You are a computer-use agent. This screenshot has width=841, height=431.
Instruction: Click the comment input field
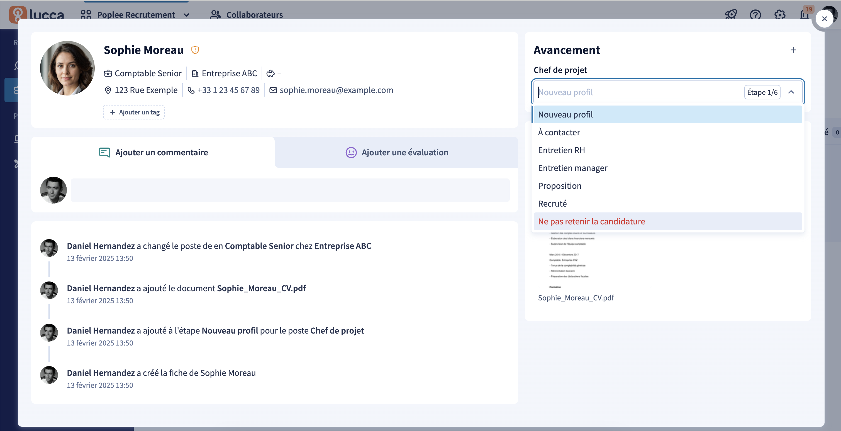(290, 190)
